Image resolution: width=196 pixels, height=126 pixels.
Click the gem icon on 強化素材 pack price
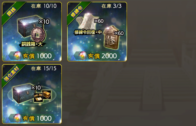point(17,118)
